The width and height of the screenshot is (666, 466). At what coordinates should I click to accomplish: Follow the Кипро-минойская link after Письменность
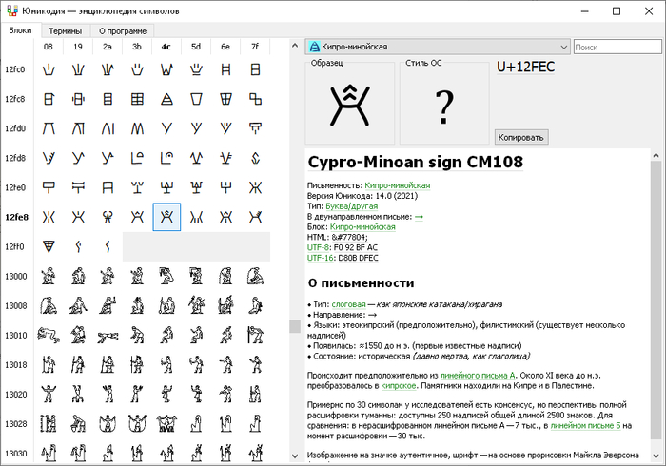click(x=397, y=185)
